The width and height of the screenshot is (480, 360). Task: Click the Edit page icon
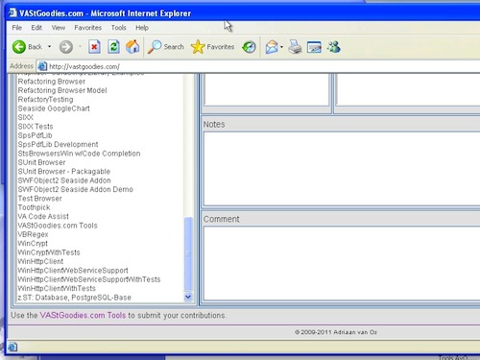314,47
